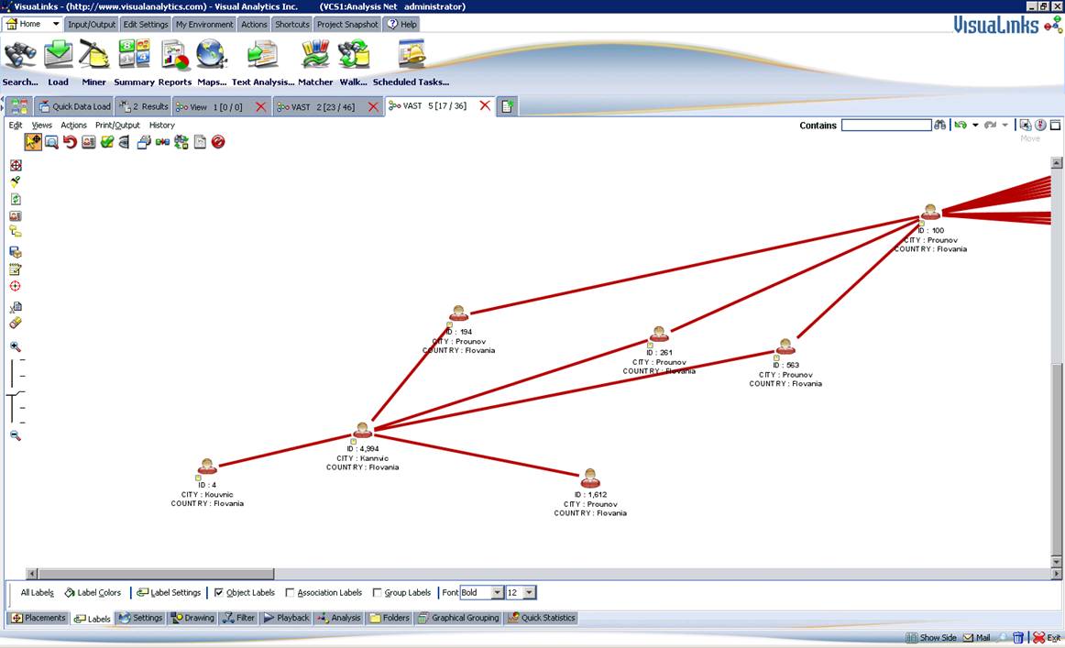Switch to the Input/Output tab
The width and height of the screenshot is (1065, 648).
click(x=92, y=24)
